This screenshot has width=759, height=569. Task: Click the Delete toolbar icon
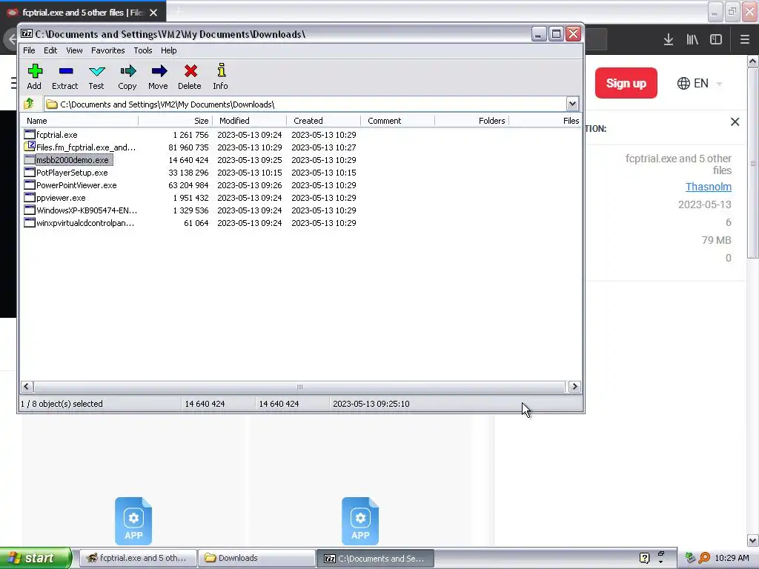(190, 71)
